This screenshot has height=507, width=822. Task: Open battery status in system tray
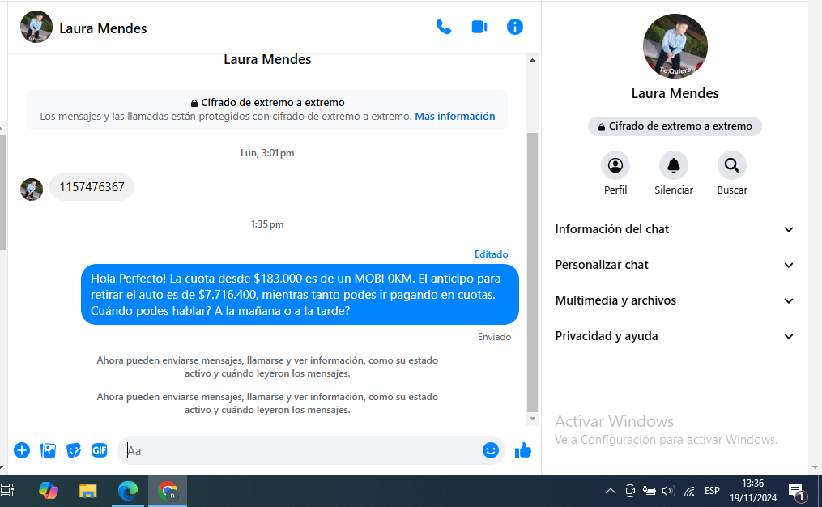(x=649, y=492)
